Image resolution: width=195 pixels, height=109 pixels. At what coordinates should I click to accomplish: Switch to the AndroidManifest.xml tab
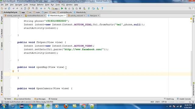35,15
